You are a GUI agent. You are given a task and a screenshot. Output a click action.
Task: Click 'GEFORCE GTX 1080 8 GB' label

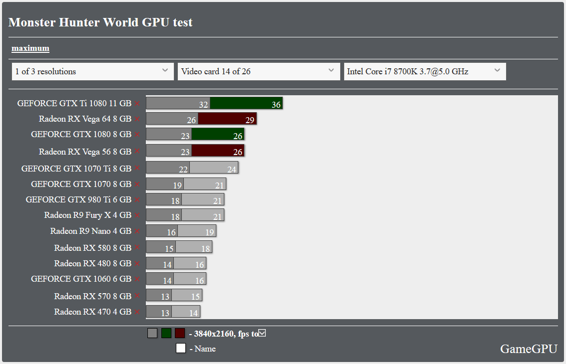[x=81, y=135]
